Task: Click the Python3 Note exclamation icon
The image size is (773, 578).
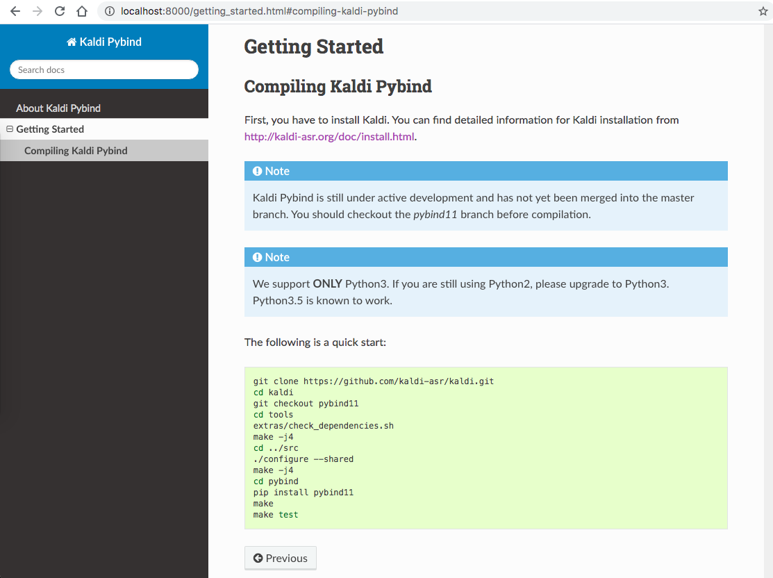Action: 258,257
